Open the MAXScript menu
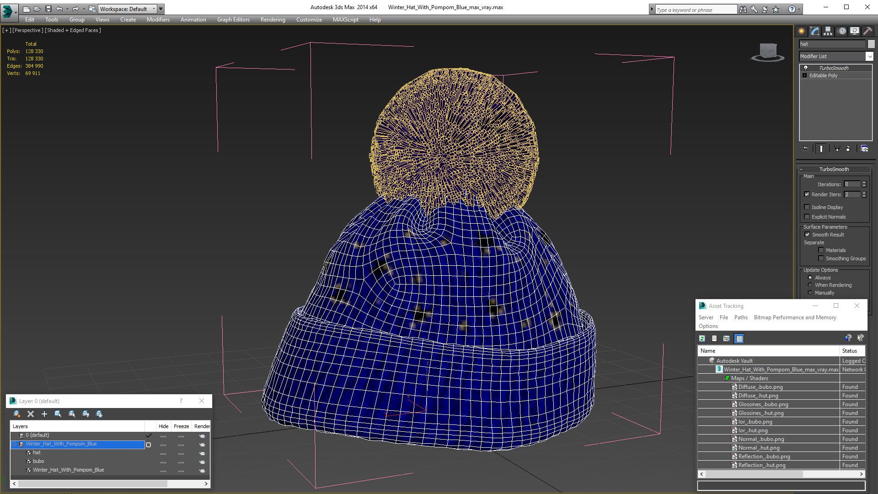This screenshot has width=878, height=494. [345, 20]
